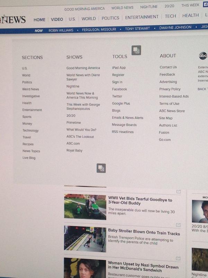This screenshot has height=278, width=208.
Task: Open News Topics in Sections list
Action: click(x=31, y=151)
